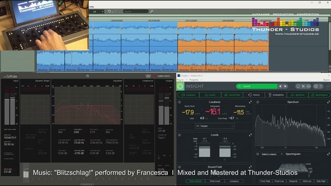
Task: Select Side High spectrogram view
Action: [x=321, y=181]
